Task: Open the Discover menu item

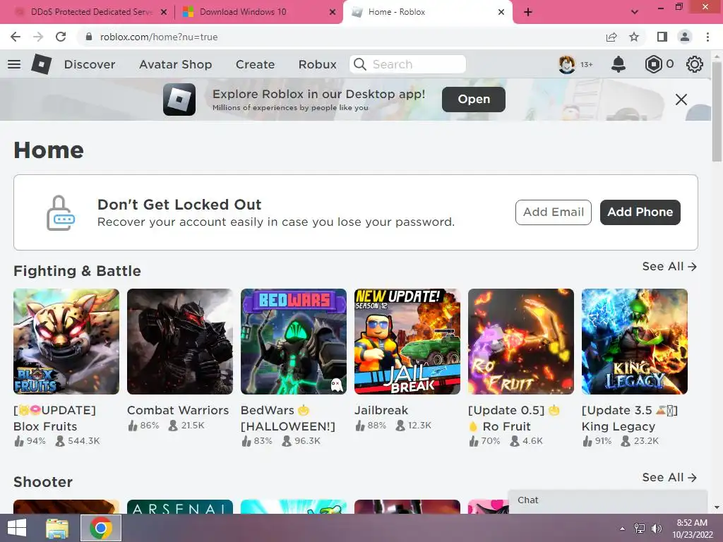Action: click(90, 64)
